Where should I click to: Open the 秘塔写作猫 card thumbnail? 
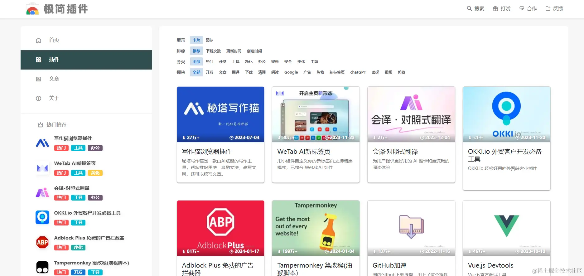pyautogui.click(x=220, y=114)
